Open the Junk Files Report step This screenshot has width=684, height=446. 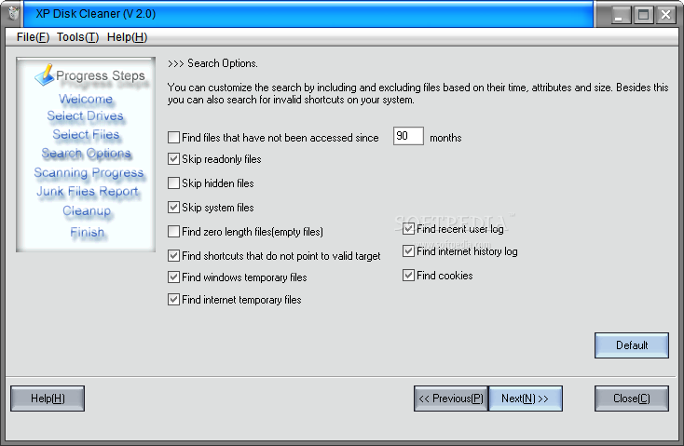tap(88, 192)
